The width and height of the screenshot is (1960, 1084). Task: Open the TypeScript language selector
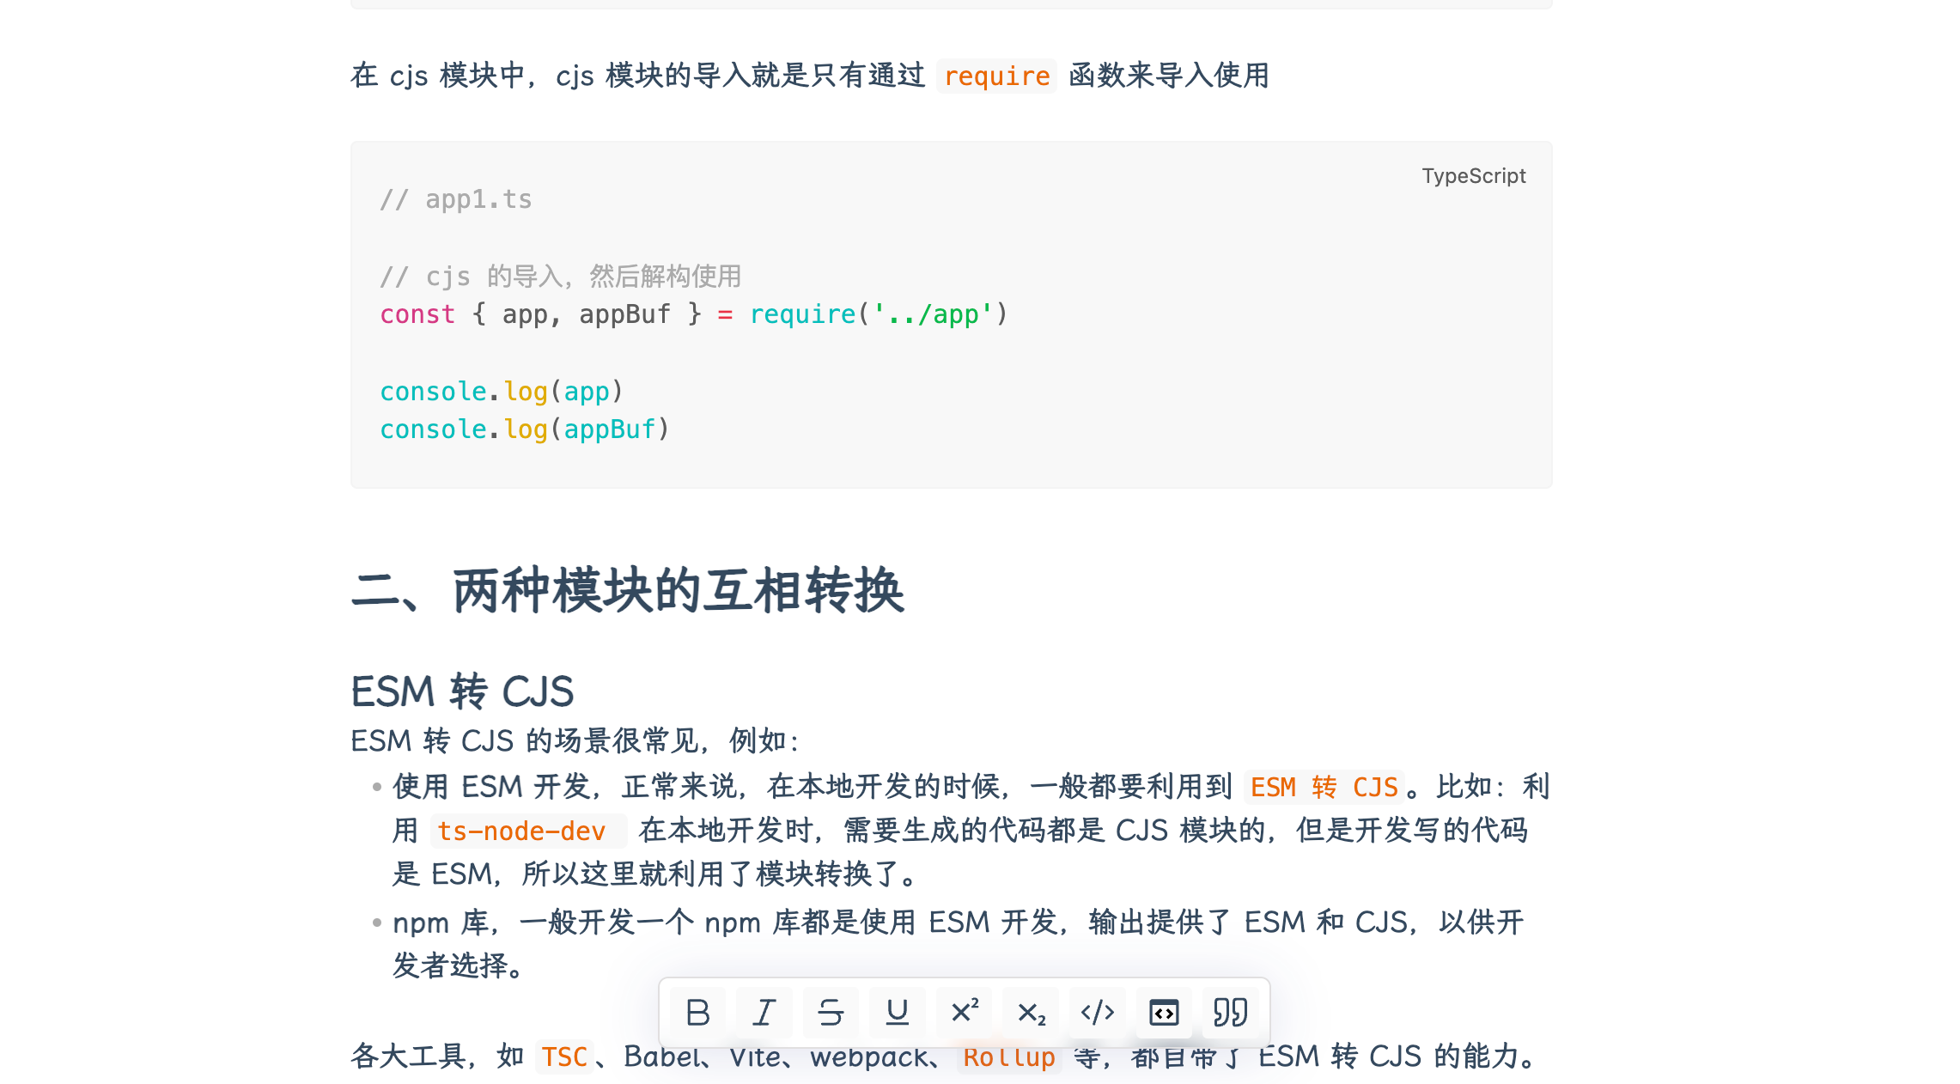[x=1473, y=176]
